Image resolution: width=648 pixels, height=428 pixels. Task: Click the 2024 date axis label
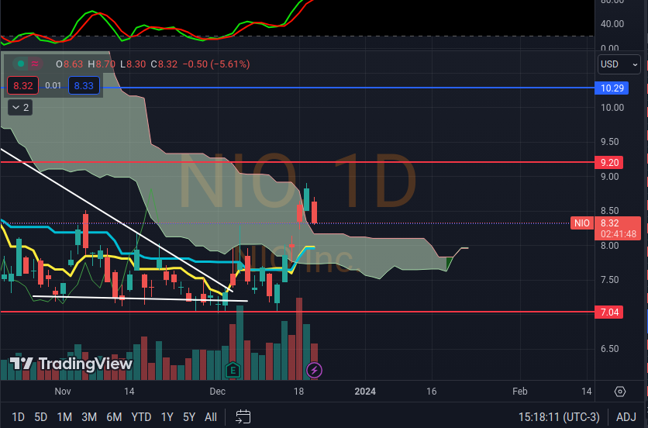point(365,392)
